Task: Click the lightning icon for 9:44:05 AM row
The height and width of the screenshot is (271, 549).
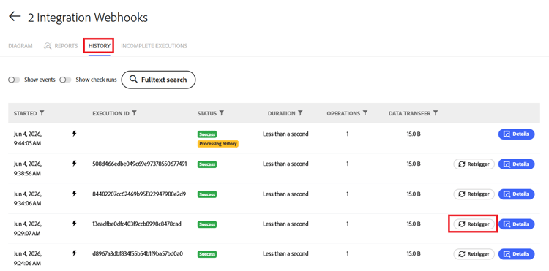Action: [74, 134]
